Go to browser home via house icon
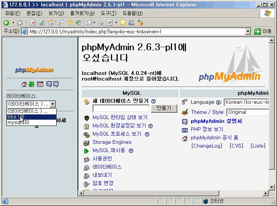This screenshot has height=206, width=277. pyautogui.click(x=51, y=22)
